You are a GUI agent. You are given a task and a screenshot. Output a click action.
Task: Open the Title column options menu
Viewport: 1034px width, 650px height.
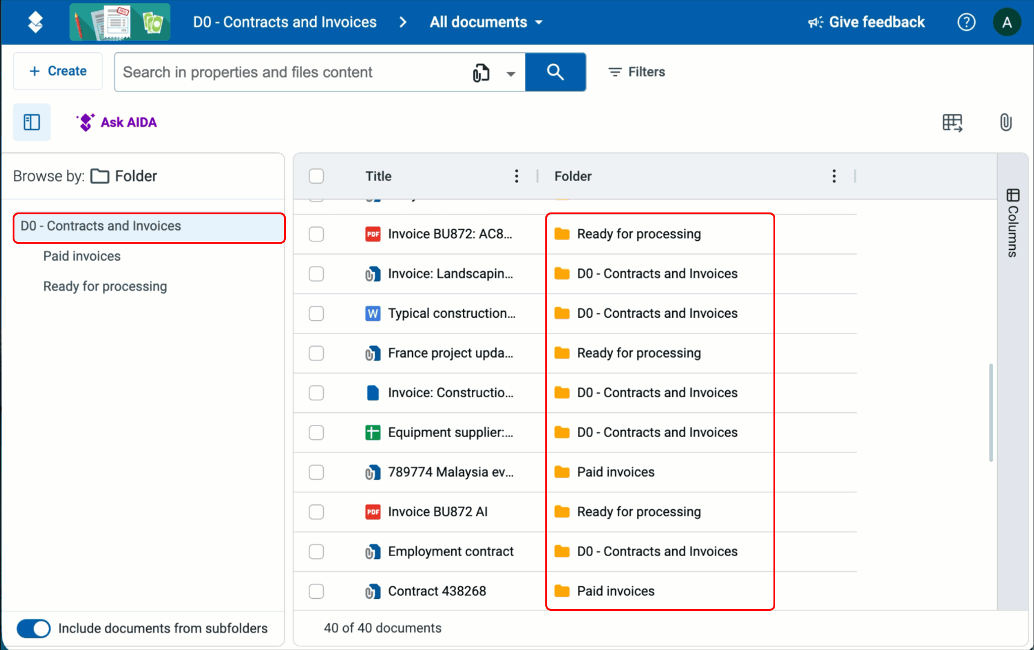pyautogui.click(x=516, y=176)
